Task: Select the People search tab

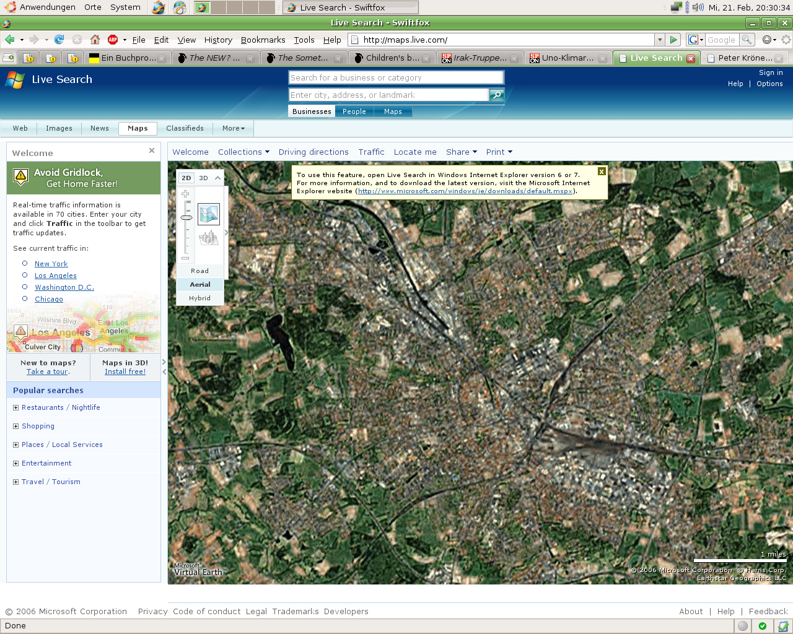Action: tap(354, 111)
